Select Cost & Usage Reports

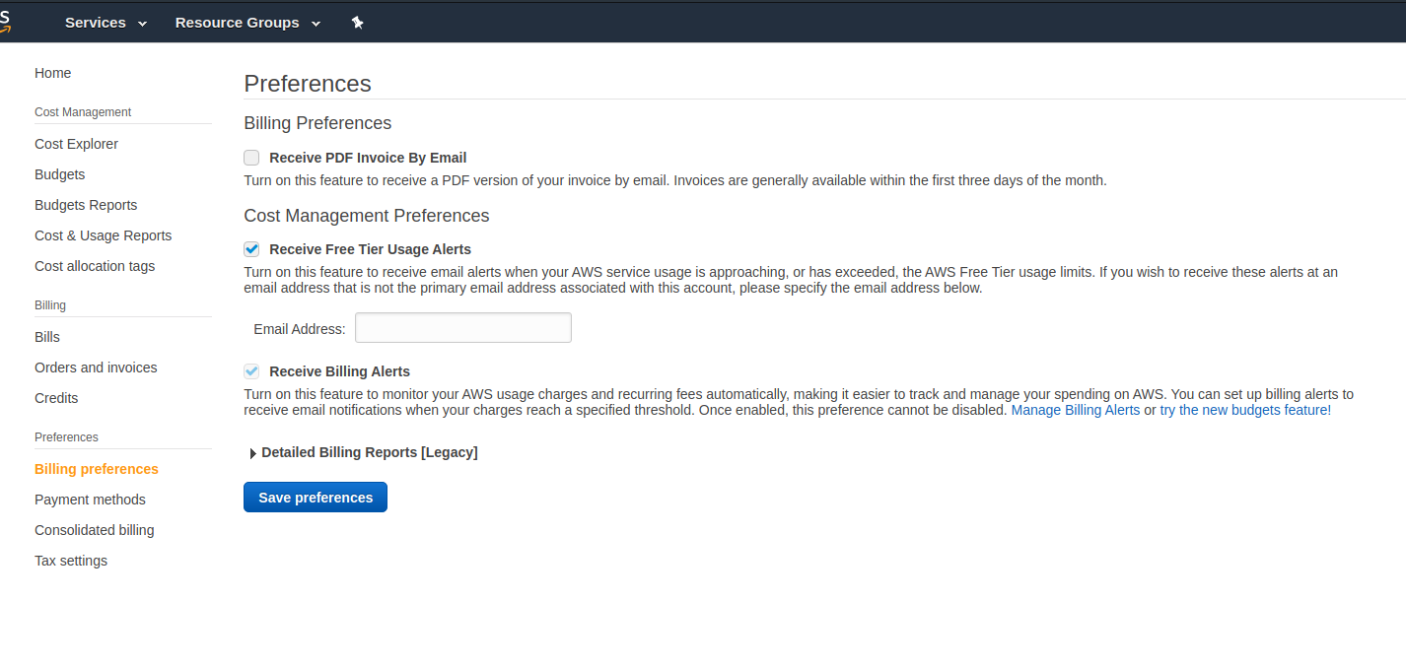coord(103,235)
